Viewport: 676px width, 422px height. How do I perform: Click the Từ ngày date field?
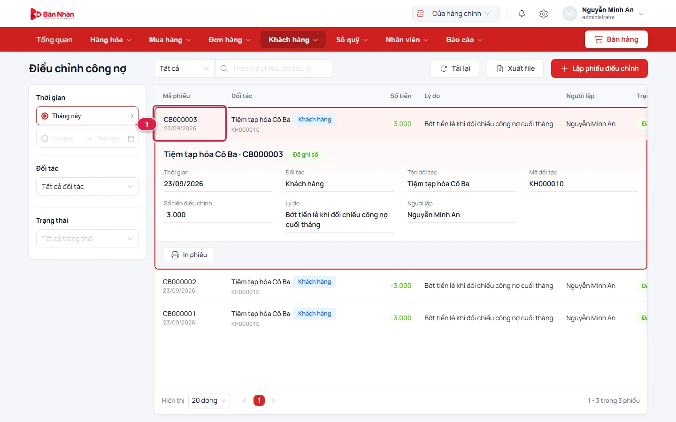pos(63,138)
